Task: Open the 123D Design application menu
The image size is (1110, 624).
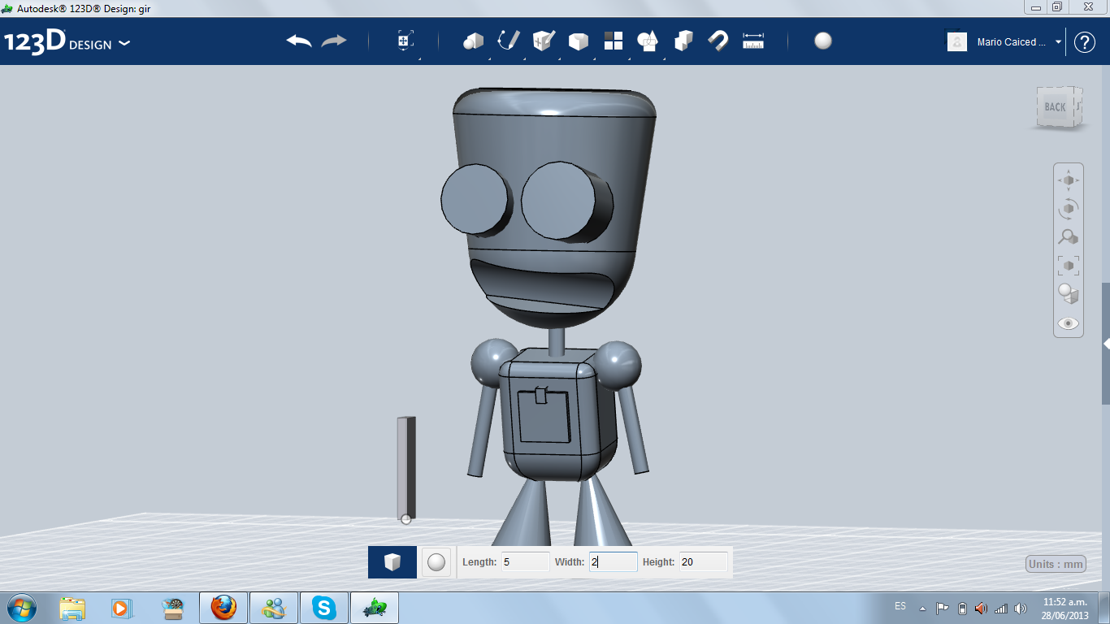Action: point(67,42)
